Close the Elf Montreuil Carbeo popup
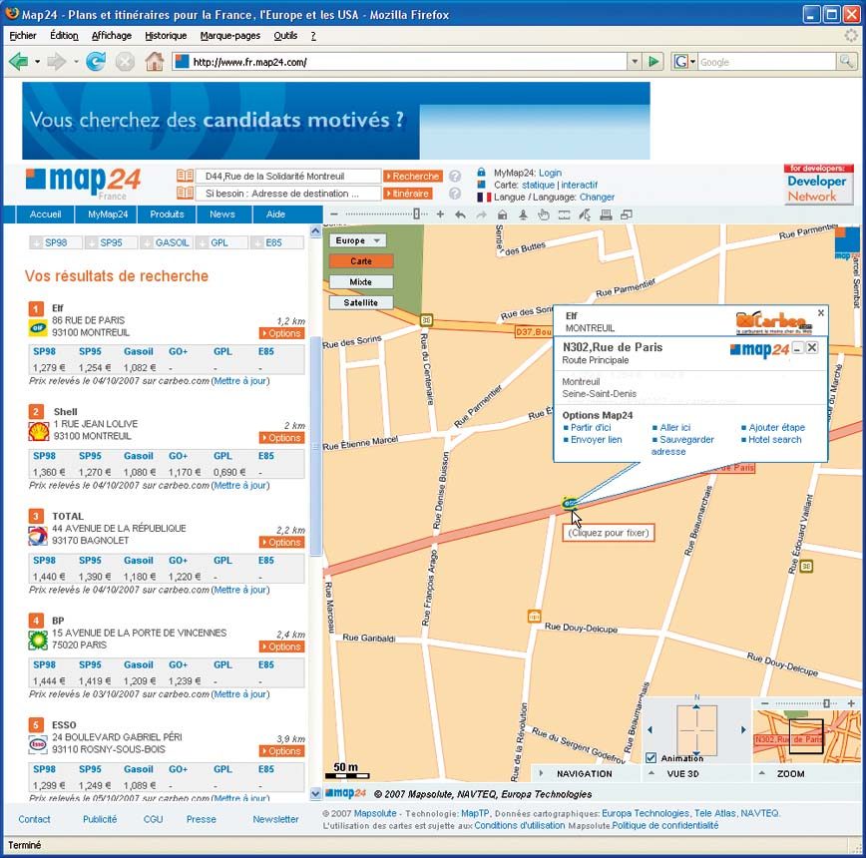Screen dimensions: 866x858 (x=821, y=313)
